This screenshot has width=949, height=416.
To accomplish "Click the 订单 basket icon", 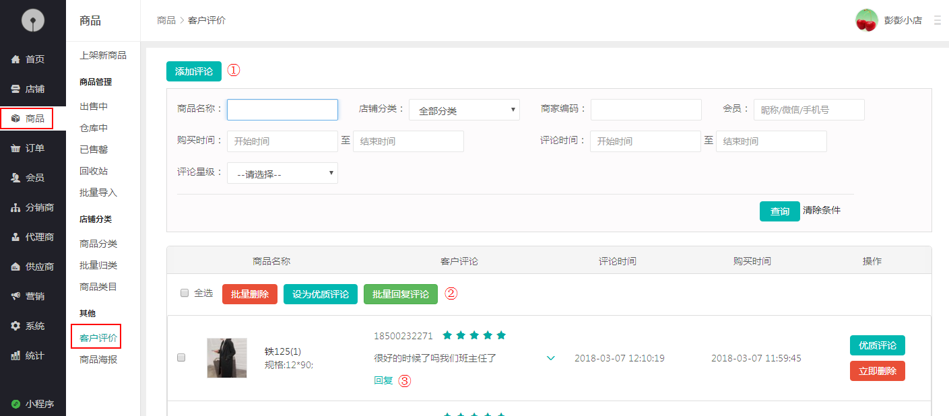I will pos(15,148).
